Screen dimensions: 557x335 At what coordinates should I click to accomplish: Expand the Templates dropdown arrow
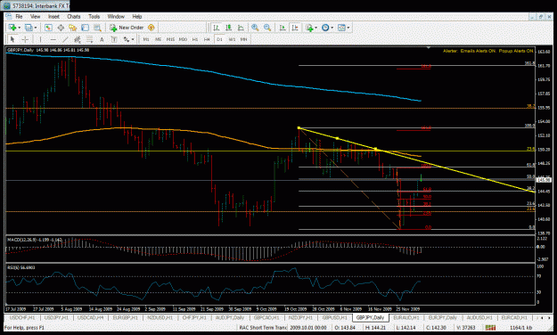point(348,28)
